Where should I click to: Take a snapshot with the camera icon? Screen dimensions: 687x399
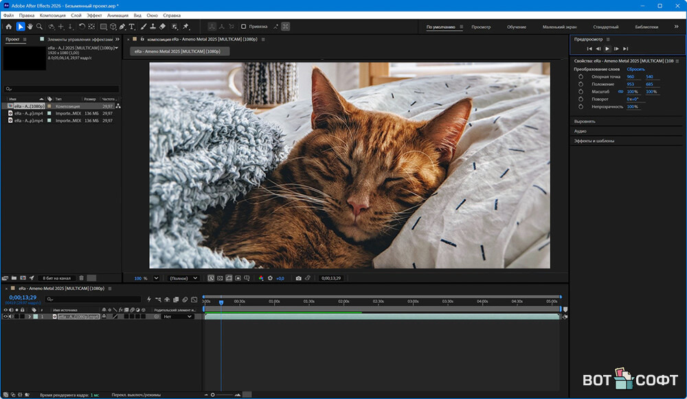[x=298, y=278]
